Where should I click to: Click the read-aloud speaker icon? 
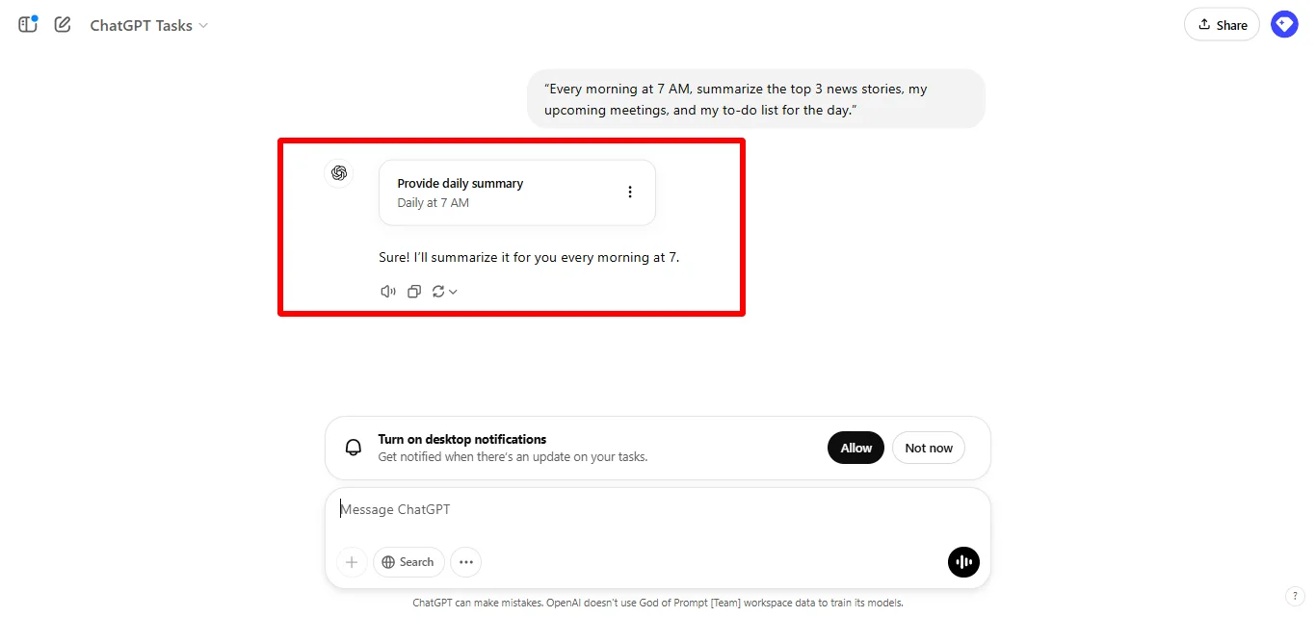click(x=387, y=291)
